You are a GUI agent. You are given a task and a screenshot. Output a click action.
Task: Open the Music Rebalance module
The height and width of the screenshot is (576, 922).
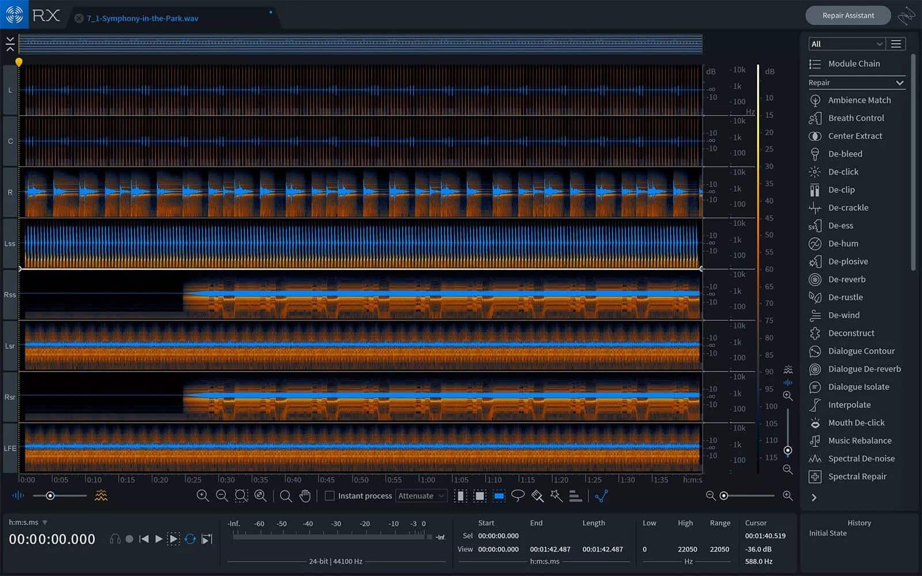[850, 441]
